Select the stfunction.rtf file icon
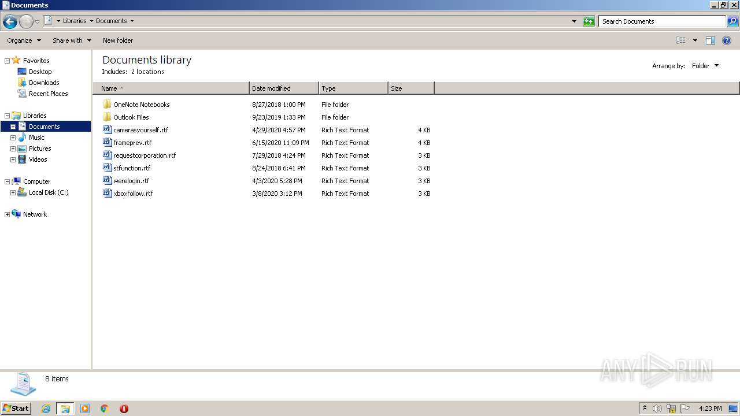The image size is (740, 416). click(x=107, y=168)
